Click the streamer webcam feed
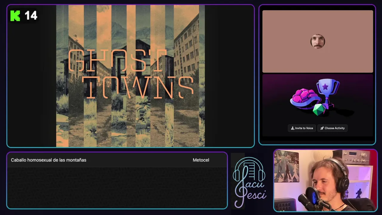 (x=326, y=181)
